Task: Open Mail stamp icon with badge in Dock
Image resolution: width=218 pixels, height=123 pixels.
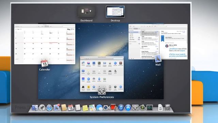Action: (57, 108)
